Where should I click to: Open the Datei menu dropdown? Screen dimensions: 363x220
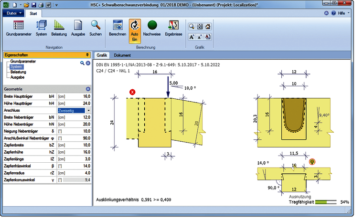14,13
